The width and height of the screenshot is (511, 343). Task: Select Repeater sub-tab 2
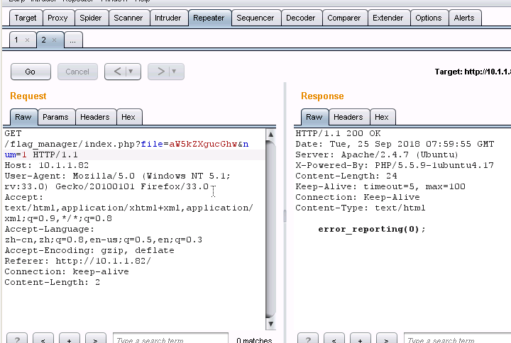click(x=44, y=40)
